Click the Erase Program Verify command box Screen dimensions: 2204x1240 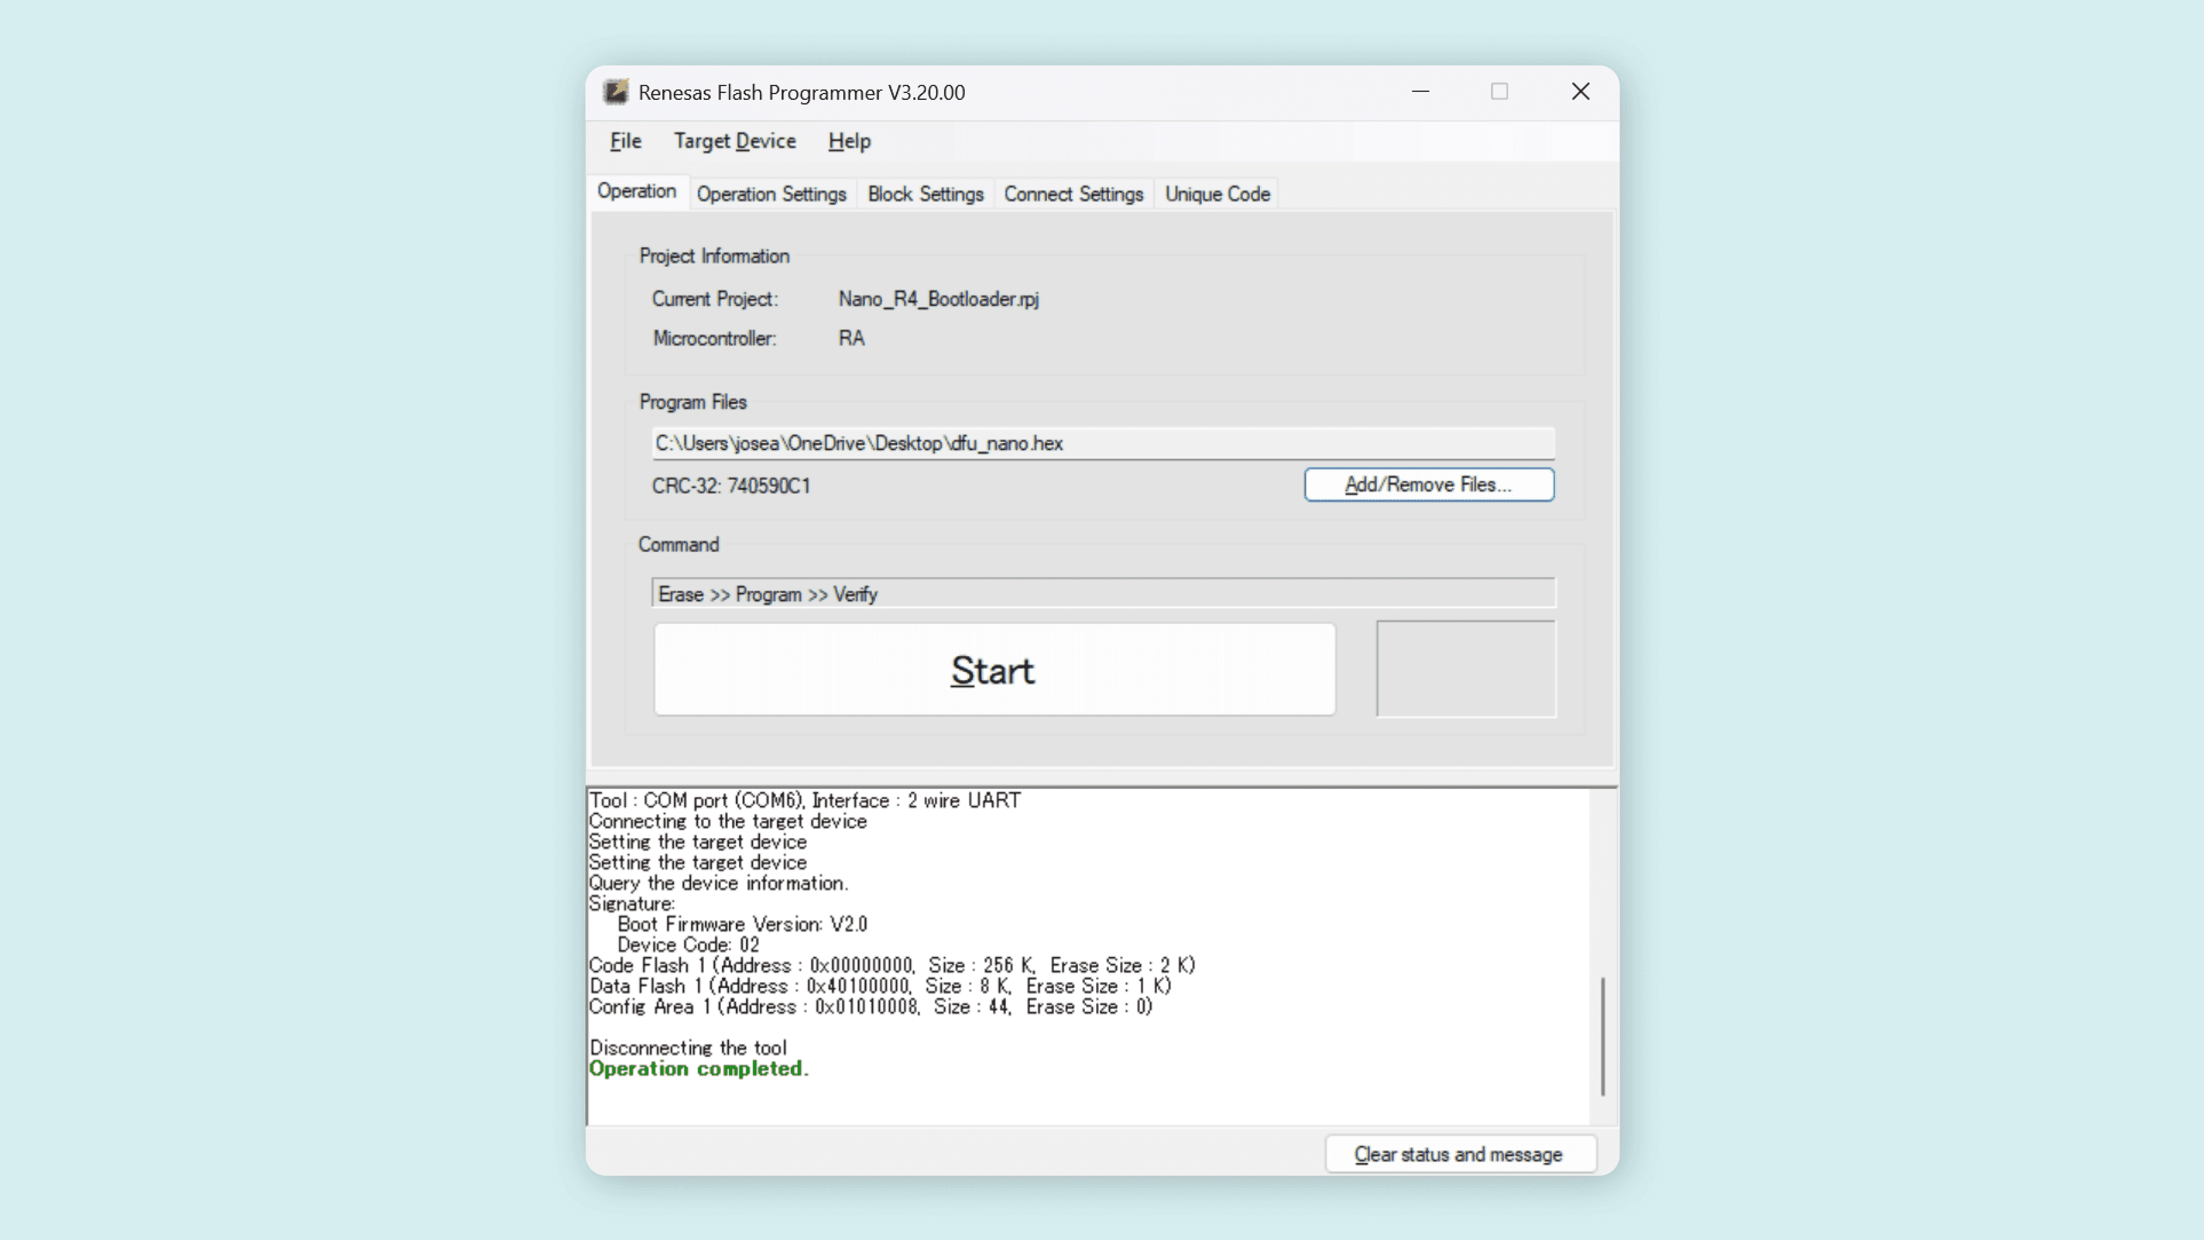(x=1102, y=593)
